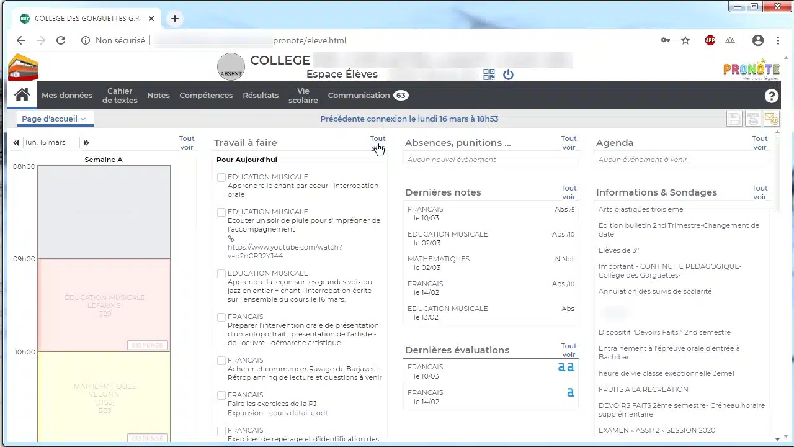Viewport: 794px width, 447px height.
Task: Select the MATHEMATIQUES timetable slot
Action: 104,397
